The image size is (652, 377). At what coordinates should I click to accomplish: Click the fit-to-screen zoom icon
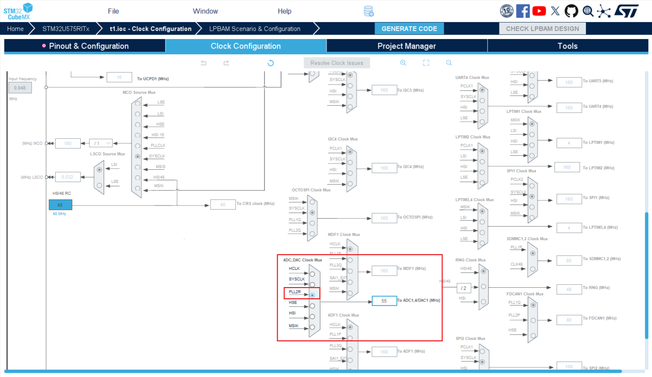point(426,63)
